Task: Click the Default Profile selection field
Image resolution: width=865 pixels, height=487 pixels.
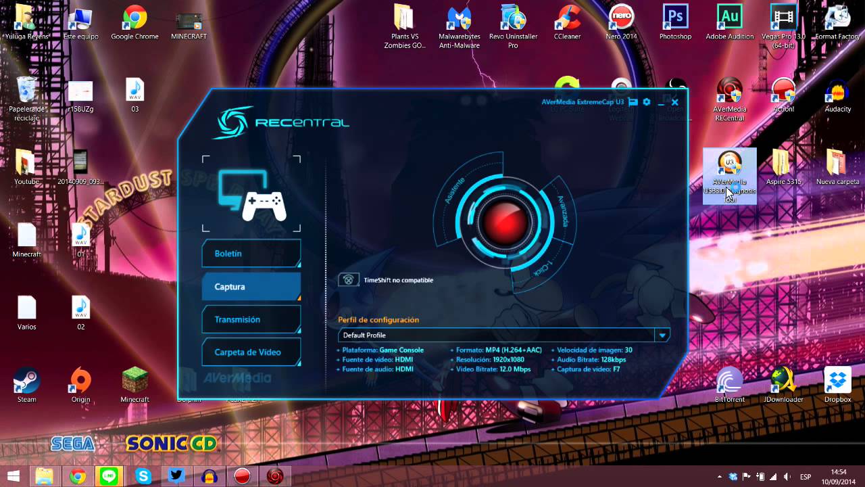Action: pyautogui.click(x=497, y=335)
